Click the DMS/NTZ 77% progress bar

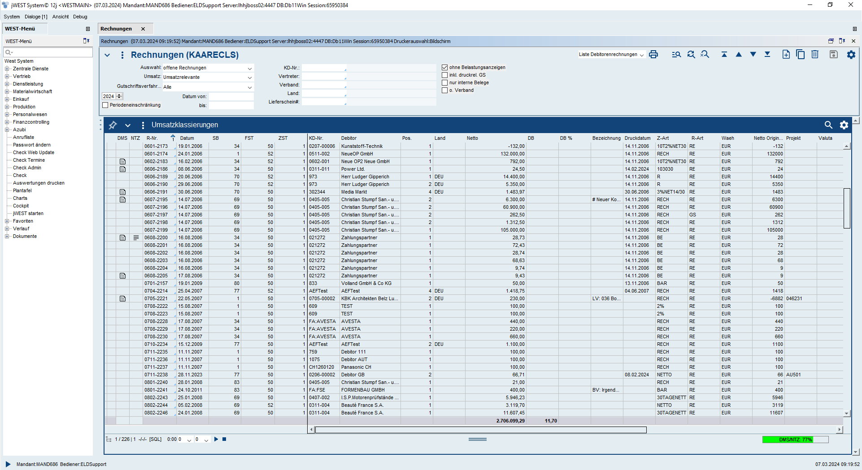pyautogui.click(x=795, y=440)
